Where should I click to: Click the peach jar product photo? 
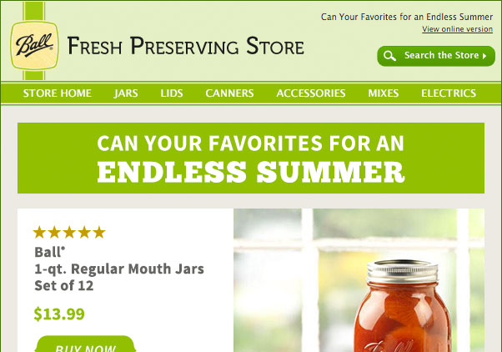[x=359, y=280]
